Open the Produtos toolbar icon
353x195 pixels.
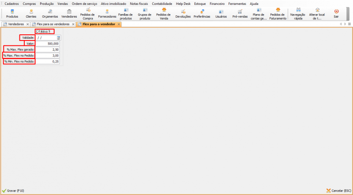pos(12,13)
